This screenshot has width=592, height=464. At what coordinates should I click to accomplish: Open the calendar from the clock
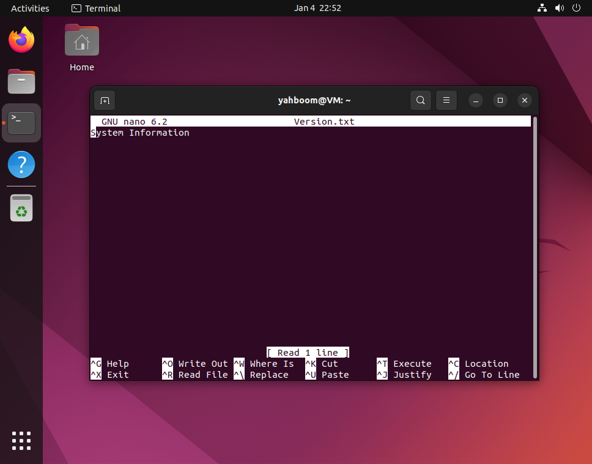317,8
